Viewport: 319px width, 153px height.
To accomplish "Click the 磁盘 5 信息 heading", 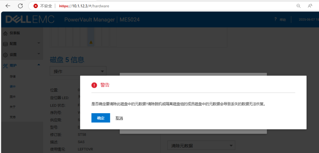I will 67,60.
